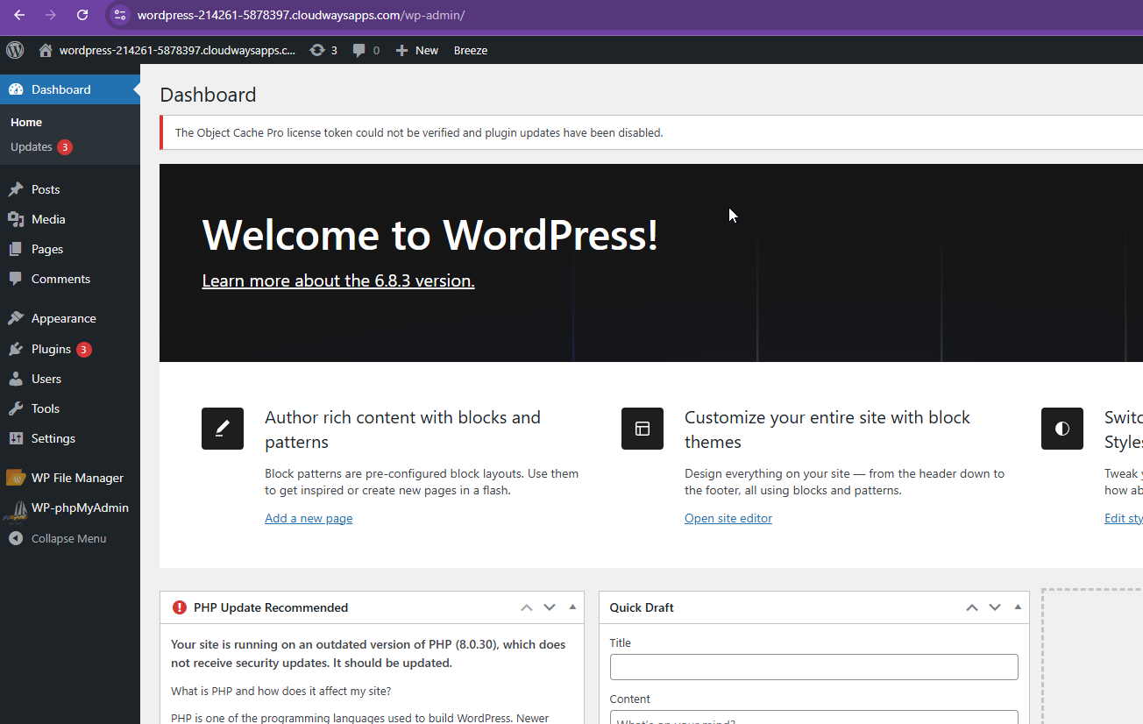Click 'Learn more about the 6.8.3 version' link
The height and width of the screenshot is (724, 1143).
[338, 280]
